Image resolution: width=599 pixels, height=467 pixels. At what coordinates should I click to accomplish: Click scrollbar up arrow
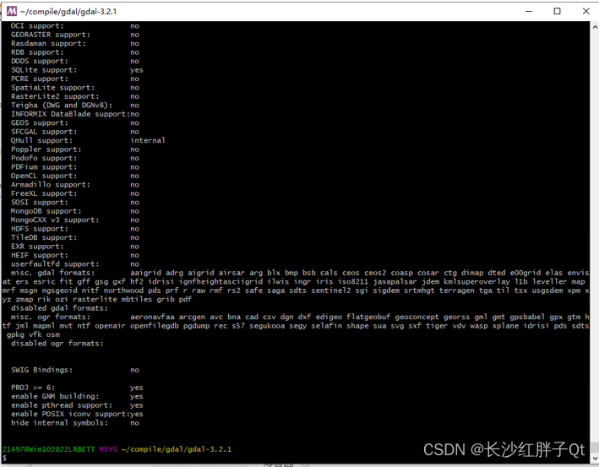(x=595, y=27)
